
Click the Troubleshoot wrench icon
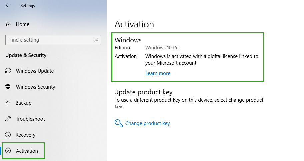coord(8,119)
